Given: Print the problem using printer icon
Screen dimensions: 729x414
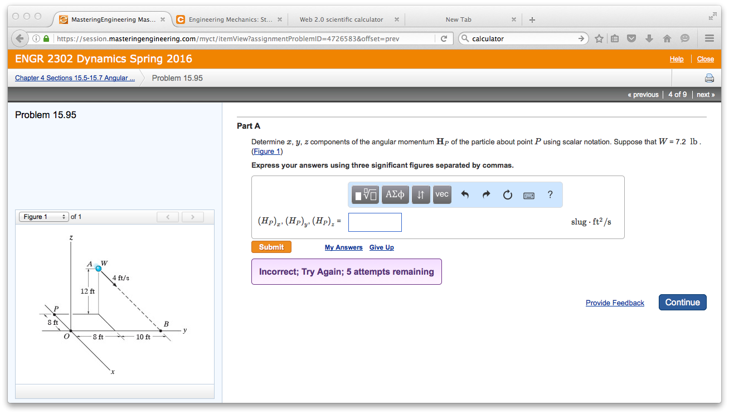Looking at the screenshot, I should coord(709,78).
